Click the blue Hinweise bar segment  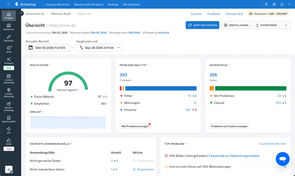point(161,88)
